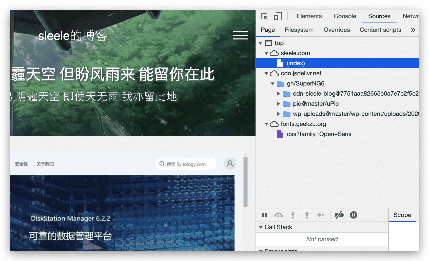Click the cdn.jsdelivr.net cloud icon
The width and height of the screenshot is (429, 261).
[274, 73]
